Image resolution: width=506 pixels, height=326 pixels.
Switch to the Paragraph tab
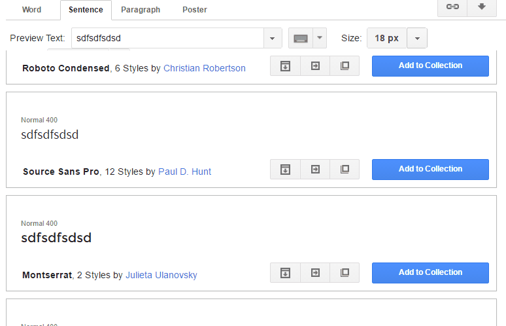[x=141, y=10]
